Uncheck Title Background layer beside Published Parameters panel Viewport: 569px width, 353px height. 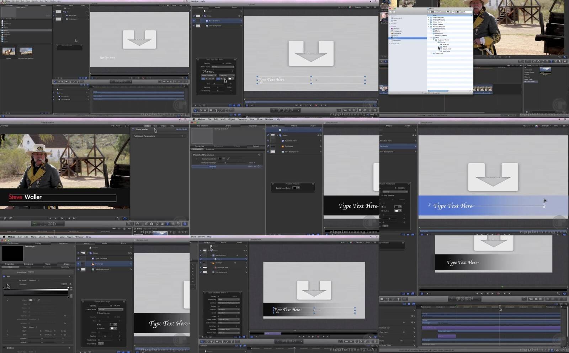268,151
